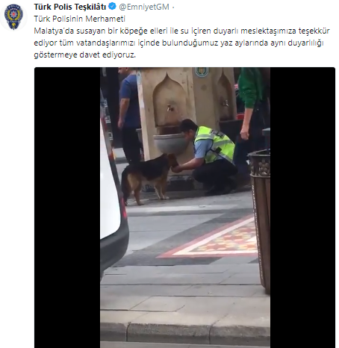Open the Türk Polis Teşkilâtı profile avatar
The height and width of the screenshot is (348, 339).
(13, 17)
